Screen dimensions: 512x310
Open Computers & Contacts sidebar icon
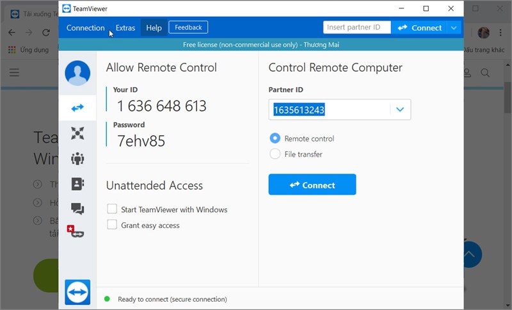(x=77, y=184)
